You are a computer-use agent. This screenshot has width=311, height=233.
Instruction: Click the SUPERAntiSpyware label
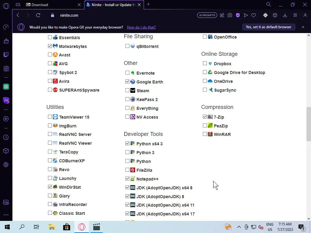coord(79,90)
